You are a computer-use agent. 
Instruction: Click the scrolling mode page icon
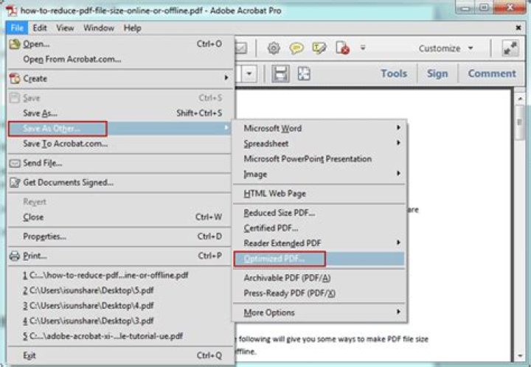click(280, 74)
